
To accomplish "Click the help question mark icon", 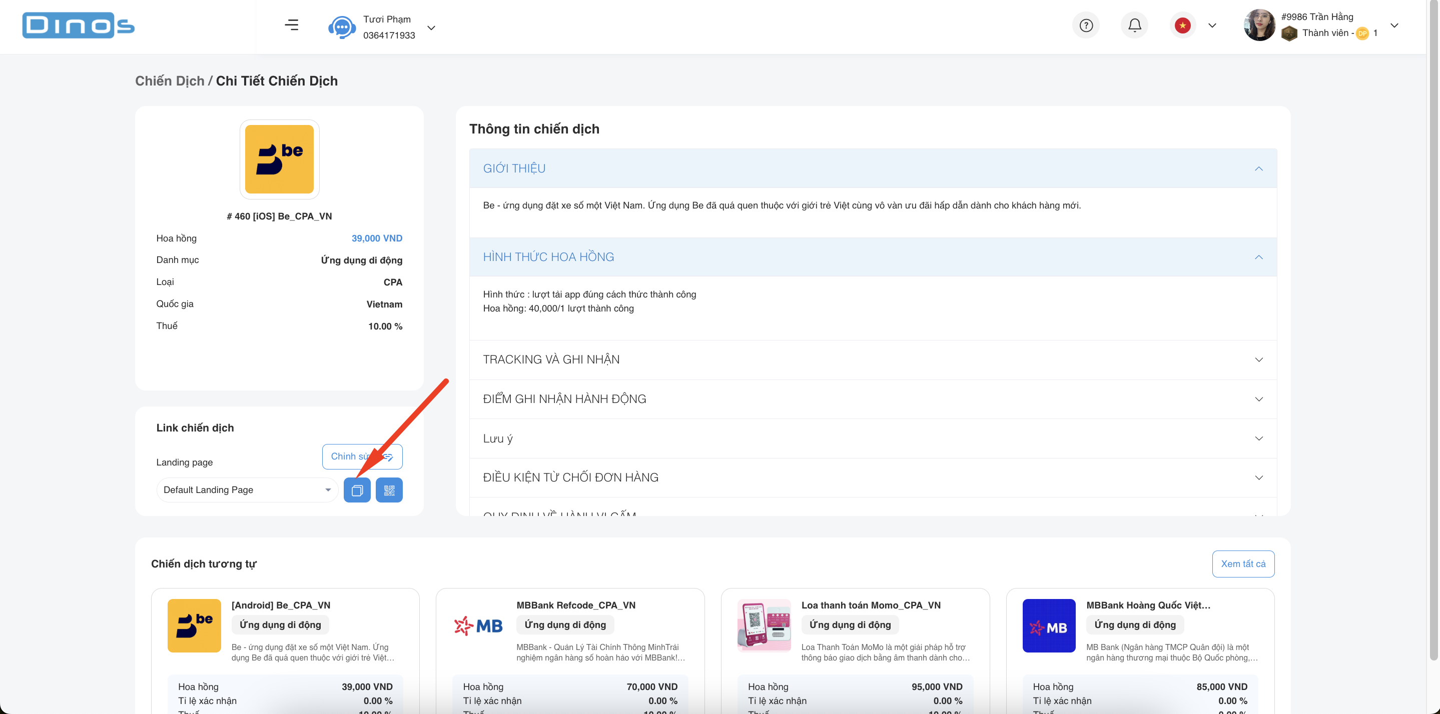I will [1086, 24].
